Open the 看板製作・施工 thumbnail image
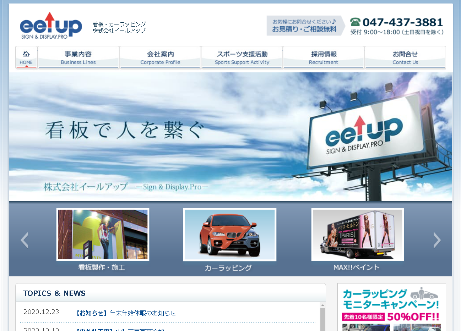This screenshot has width=461, height=331. coord(103,234)
